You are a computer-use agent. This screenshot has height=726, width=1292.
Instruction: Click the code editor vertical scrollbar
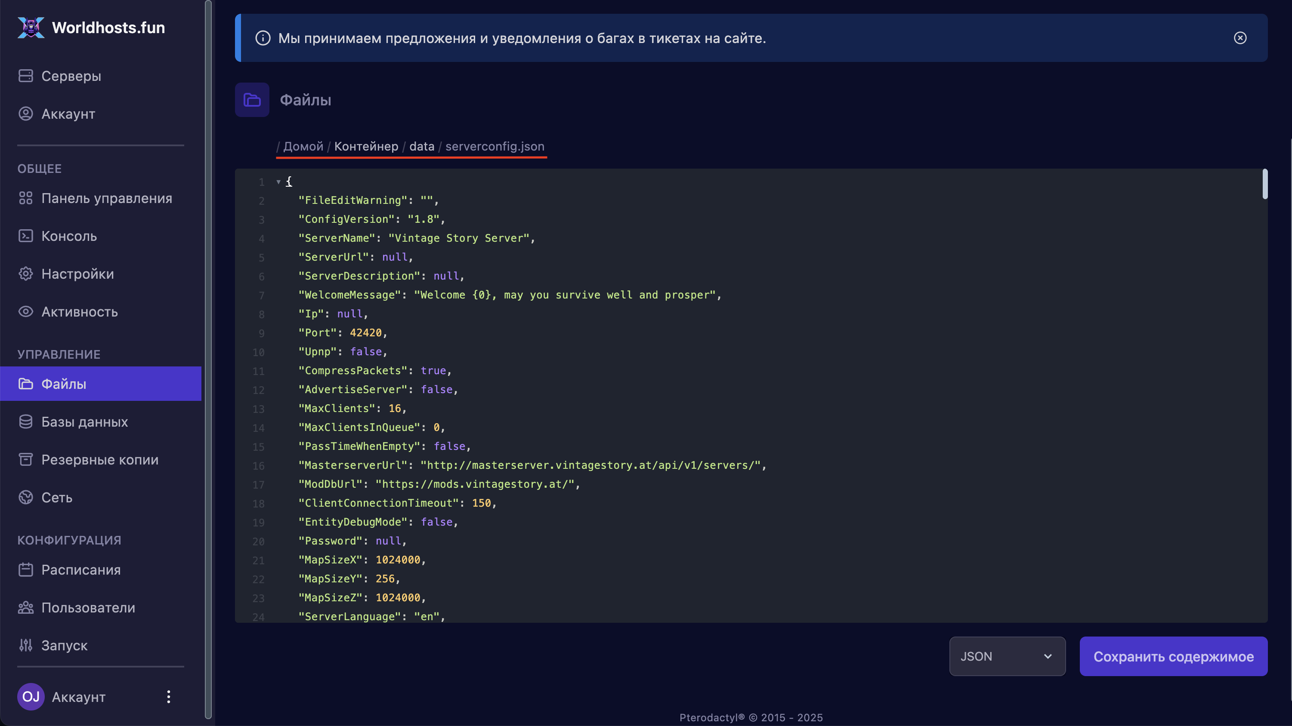point(1264,185)
